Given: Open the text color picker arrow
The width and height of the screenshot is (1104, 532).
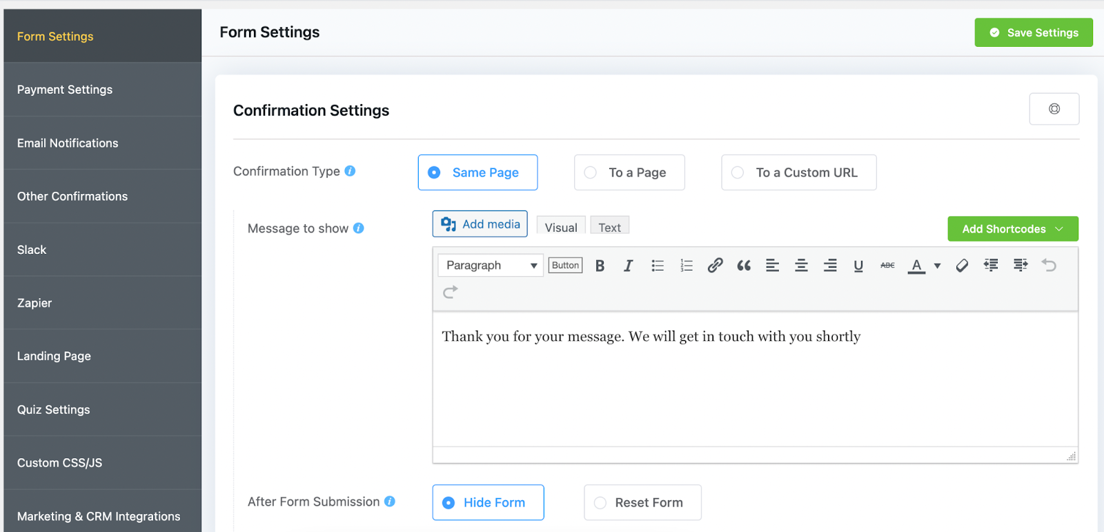Looking at the screenshot, I should pyautogui.click(x=937, y=266).
